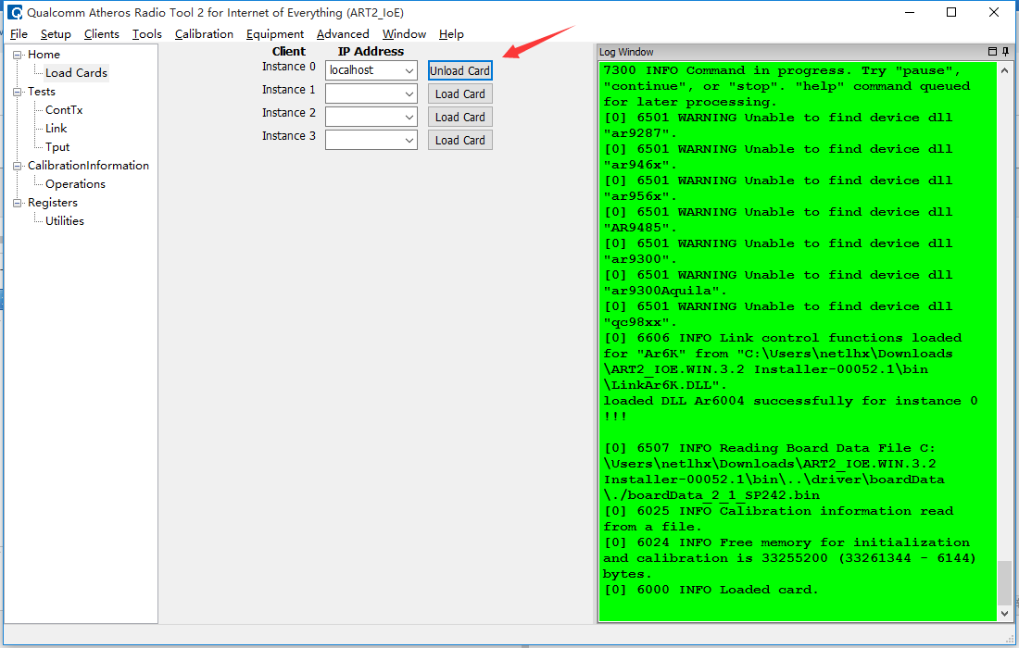
Task: Click the Qualcomm app icon in title bar
Action: pyautogui.click(x=14, y=12)
